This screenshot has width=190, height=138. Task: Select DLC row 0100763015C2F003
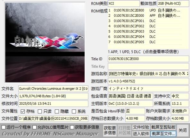click(145, 31)
